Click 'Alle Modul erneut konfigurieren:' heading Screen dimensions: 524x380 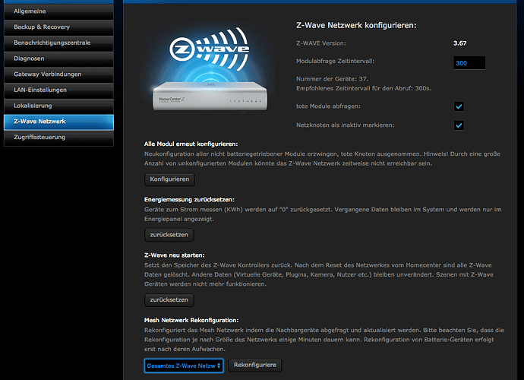coord(191,144)
